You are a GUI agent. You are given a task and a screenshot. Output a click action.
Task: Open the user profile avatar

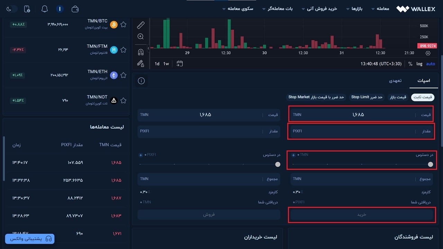pyautogui.click(x=60, y=9)
